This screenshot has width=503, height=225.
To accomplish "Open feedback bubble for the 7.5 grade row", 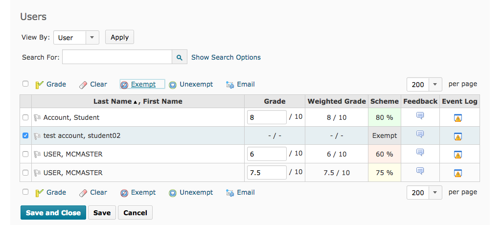I will coord(420,171).
